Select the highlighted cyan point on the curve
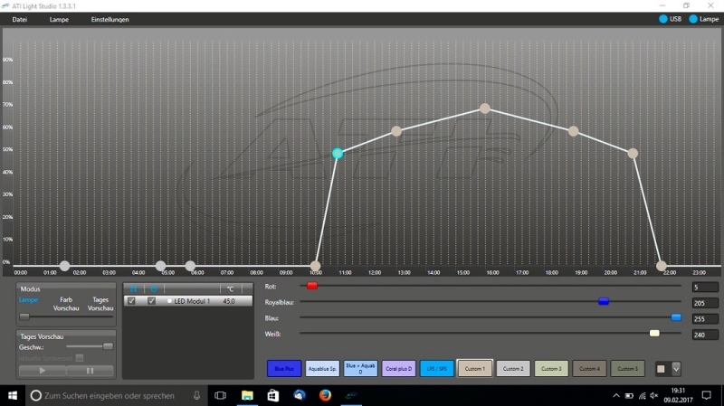The height and width of the screenshot is (406, 724). tap(338, 154)
